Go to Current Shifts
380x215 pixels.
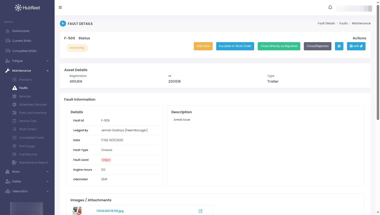[x=22, y=41]
